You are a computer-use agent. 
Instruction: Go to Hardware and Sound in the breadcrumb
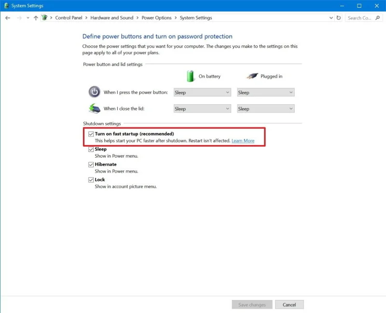click(112, 17)
